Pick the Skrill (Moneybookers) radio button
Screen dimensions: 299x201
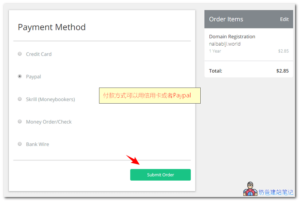(20, 99)
